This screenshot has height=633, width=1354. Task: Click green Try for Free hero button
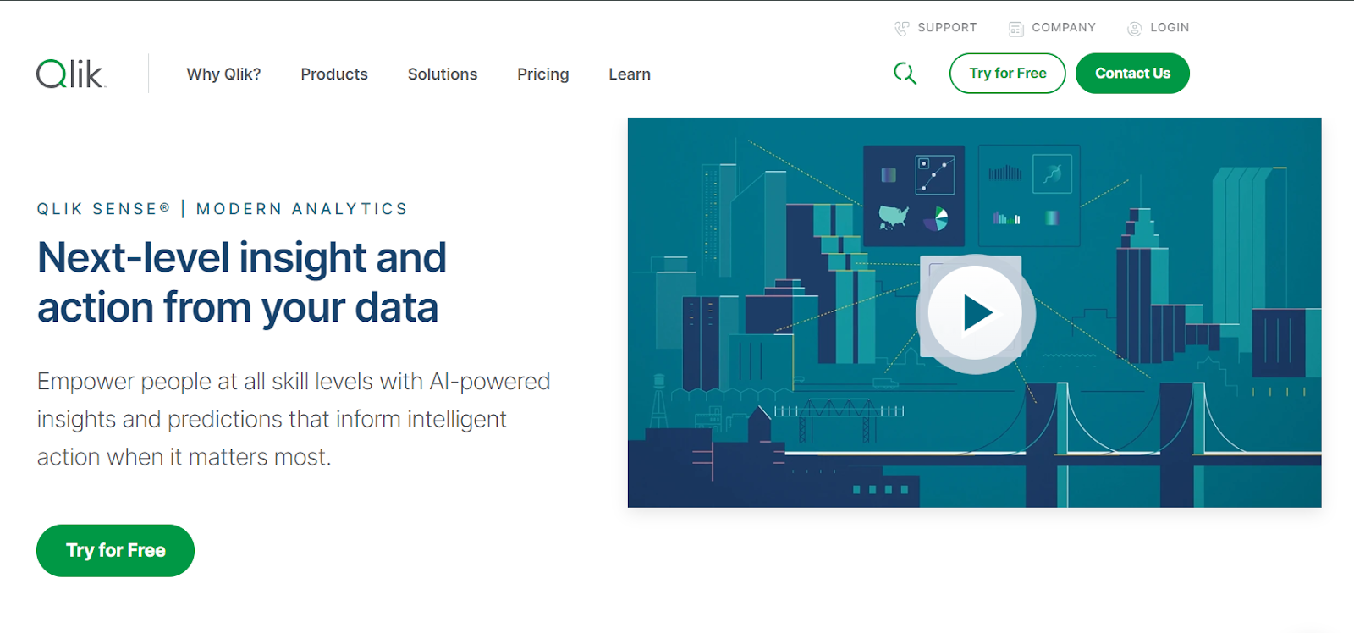pyautogui.click(x=115, y=551)
